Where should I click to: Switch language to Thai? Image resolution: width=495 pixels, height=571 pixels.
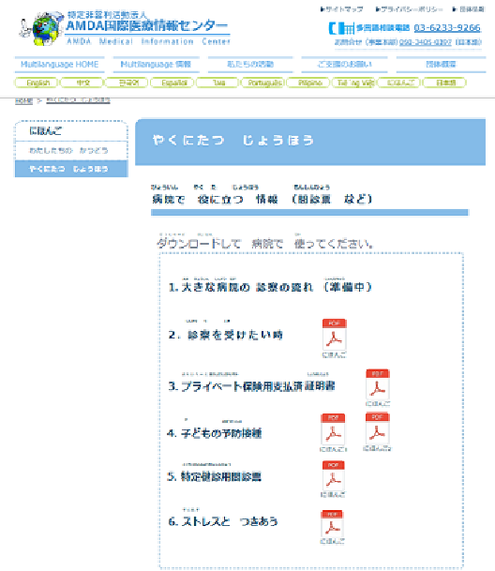click(x=217, y=83)
